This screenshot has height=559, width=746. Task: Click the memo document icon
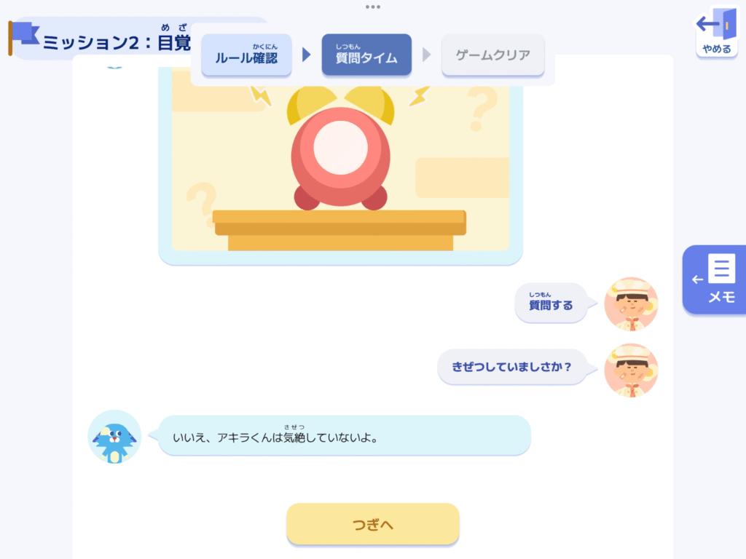pyautogui.click(x=721, y=269)
